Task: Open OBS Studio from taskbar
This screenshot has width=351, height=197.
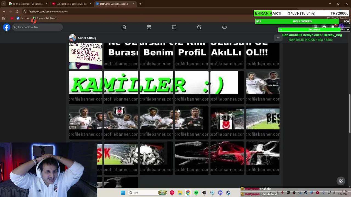Action: coord(204,193)
